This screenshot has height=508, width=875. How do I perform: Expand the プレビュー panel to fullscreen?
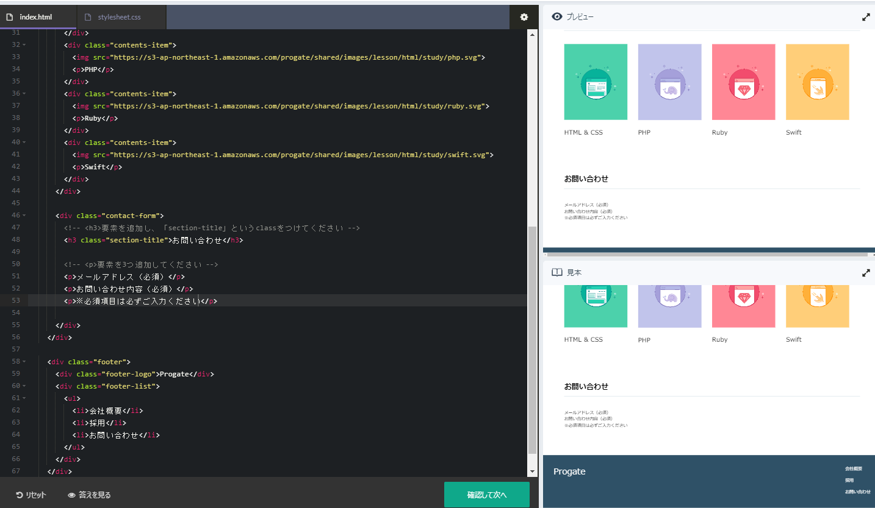866,17
